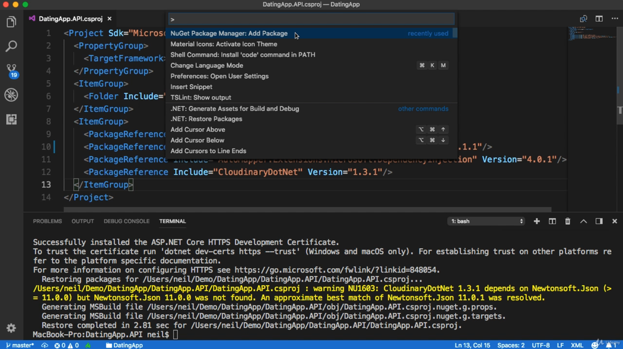Screen dimensions: 623x349
Task: Open the Extensions view in activity bar
Action: pyautogui.click(x=11, y=119)
